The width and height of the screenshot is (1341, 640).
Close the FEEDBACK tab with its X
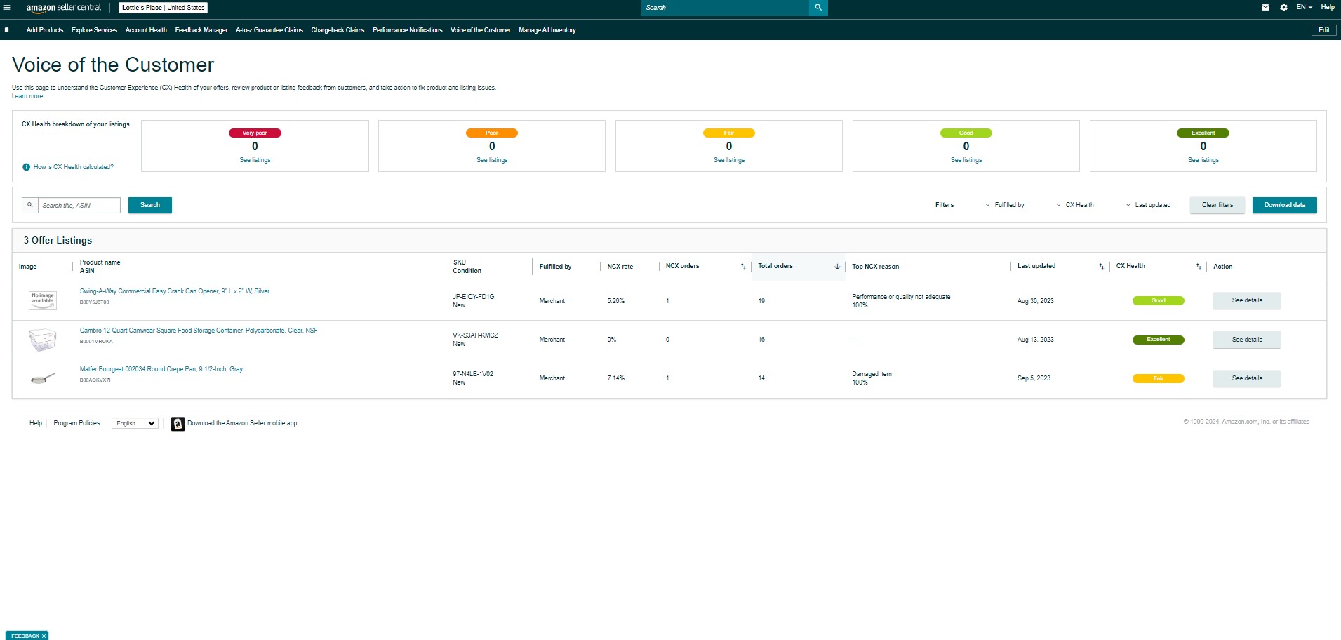44,636
